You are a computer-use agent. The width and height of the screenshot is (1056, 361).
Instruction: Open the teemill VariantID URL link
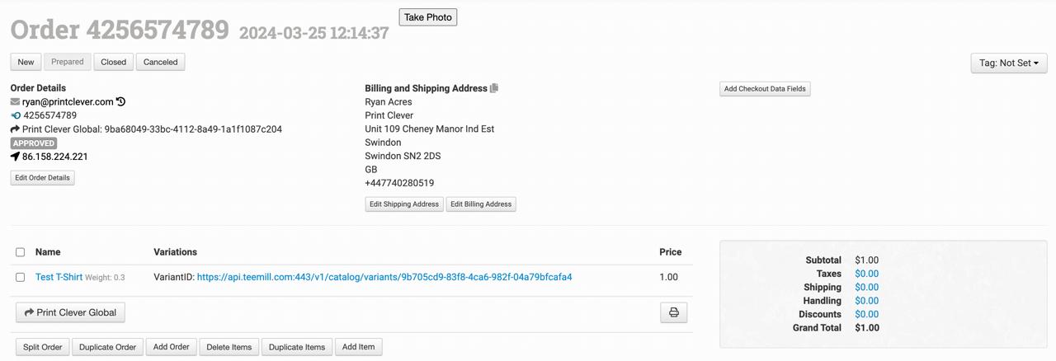point(384,277)
